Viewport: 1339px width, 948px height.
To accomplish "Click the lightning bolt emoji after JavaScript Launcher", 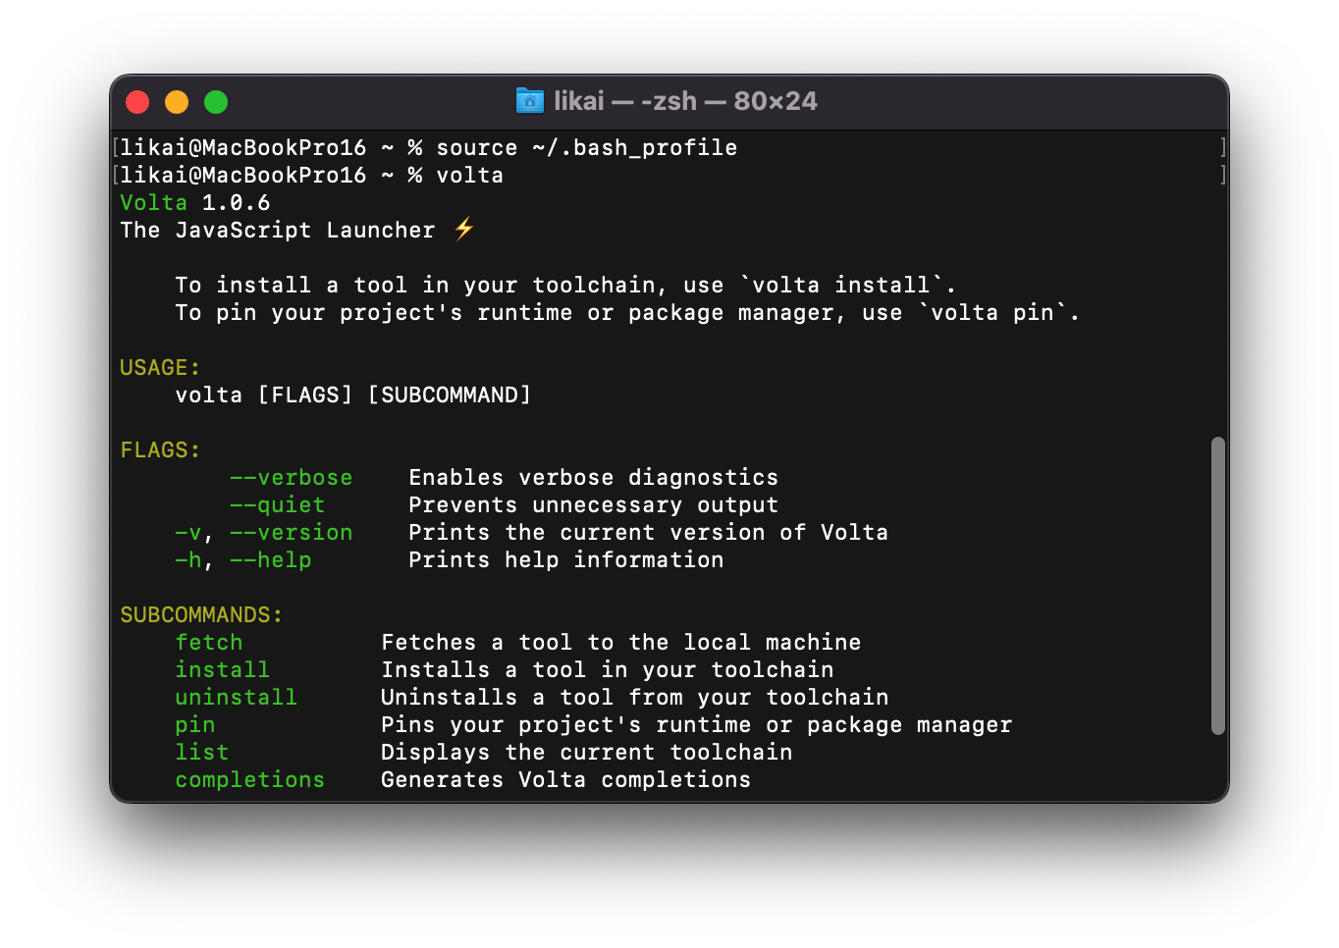I will [463, 229].
